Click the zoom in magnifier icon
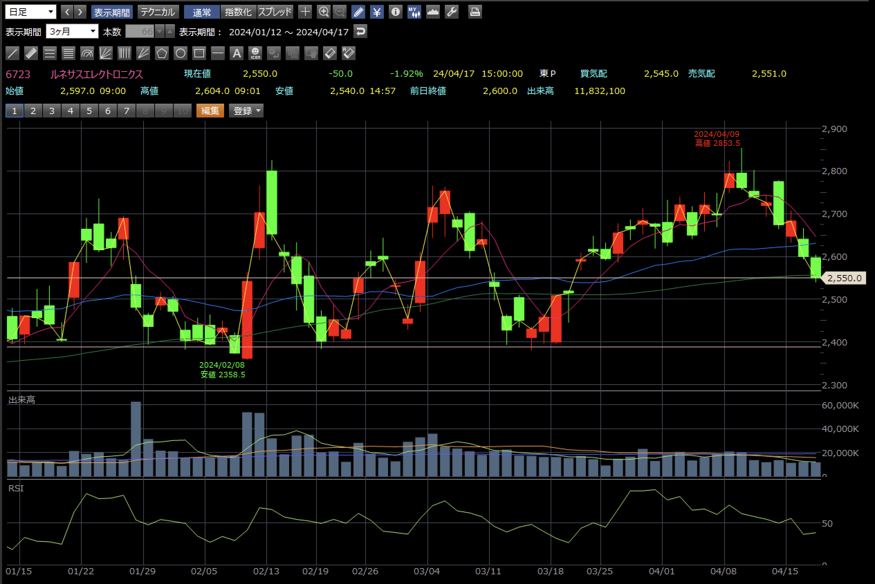This screenshot has height=584, width=875. 323,12
